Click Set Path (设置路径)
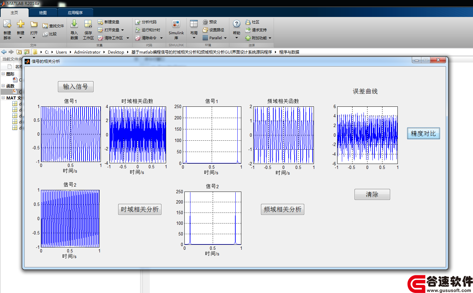This screenshot has height=293, width=473. pos(213,30)
